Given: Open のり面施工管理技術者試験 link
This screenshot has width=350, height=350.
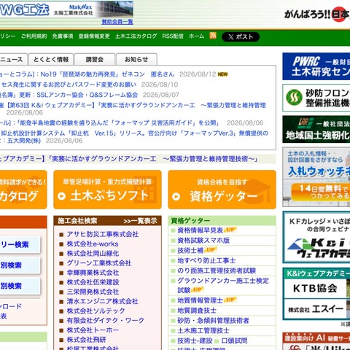Looking at the screenshot, I should pos(217,271).
